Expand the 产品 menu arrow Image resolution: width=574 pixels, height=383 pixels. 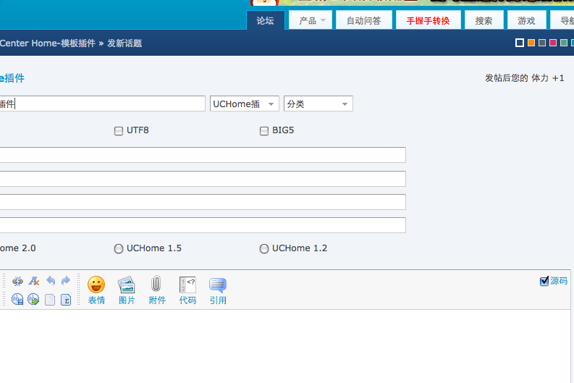click(x=323, y=21)
